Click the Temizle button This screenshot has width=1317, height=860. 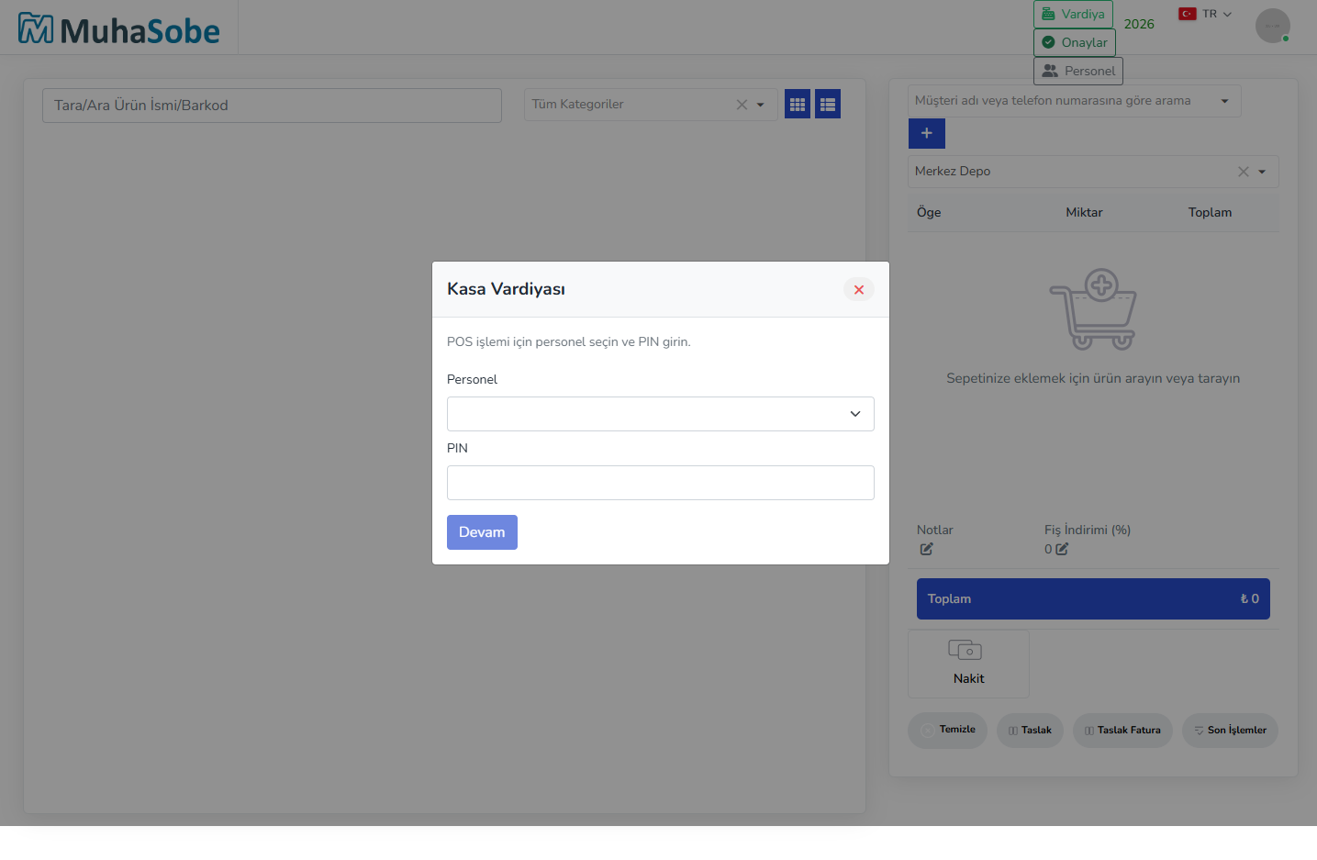[947, 731]
